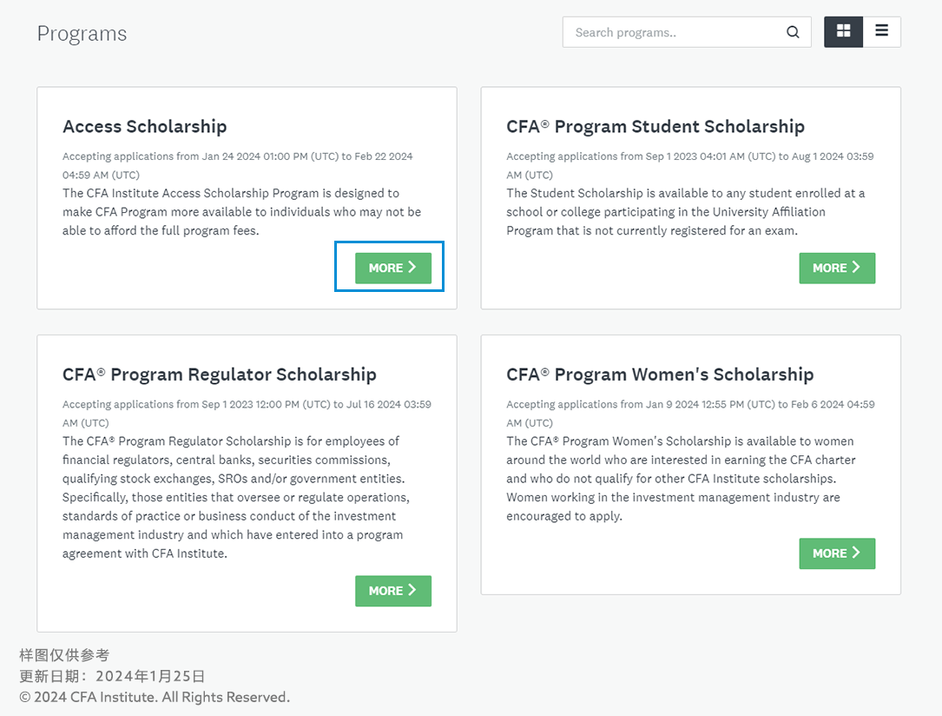Switch to grid view layout
The image size is (942, 716).
click(x=844, y=32)
